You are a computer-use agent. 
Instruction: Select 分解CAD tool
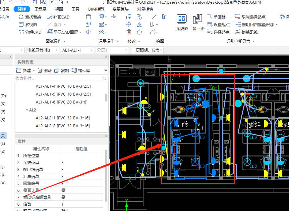click(30, 32)
